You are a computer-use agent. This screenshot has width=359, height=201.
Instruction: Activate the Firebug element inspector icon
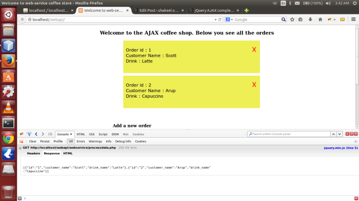[29, 134]
